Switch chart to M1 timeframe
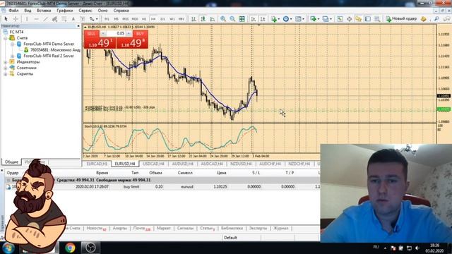 [x=107, y=19]
